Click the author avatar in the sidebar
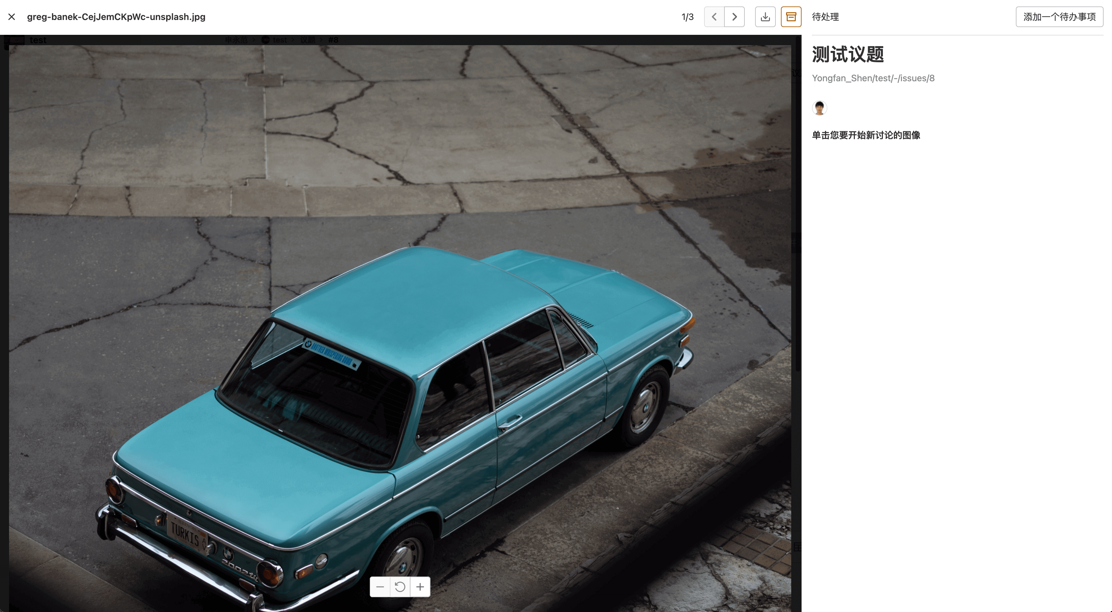This screenshot has height=612, width=1112. click(819, 107)
